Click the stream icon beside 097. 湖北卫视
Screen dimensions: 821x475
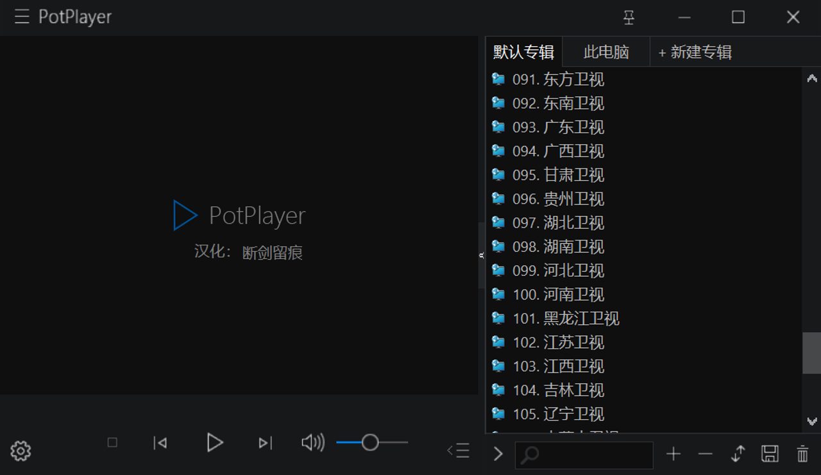498,222
